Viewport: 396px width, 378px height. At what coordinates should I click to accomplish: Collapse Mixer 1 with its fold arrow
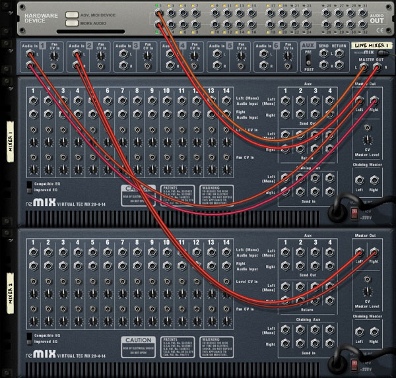[x=10, y=88]
